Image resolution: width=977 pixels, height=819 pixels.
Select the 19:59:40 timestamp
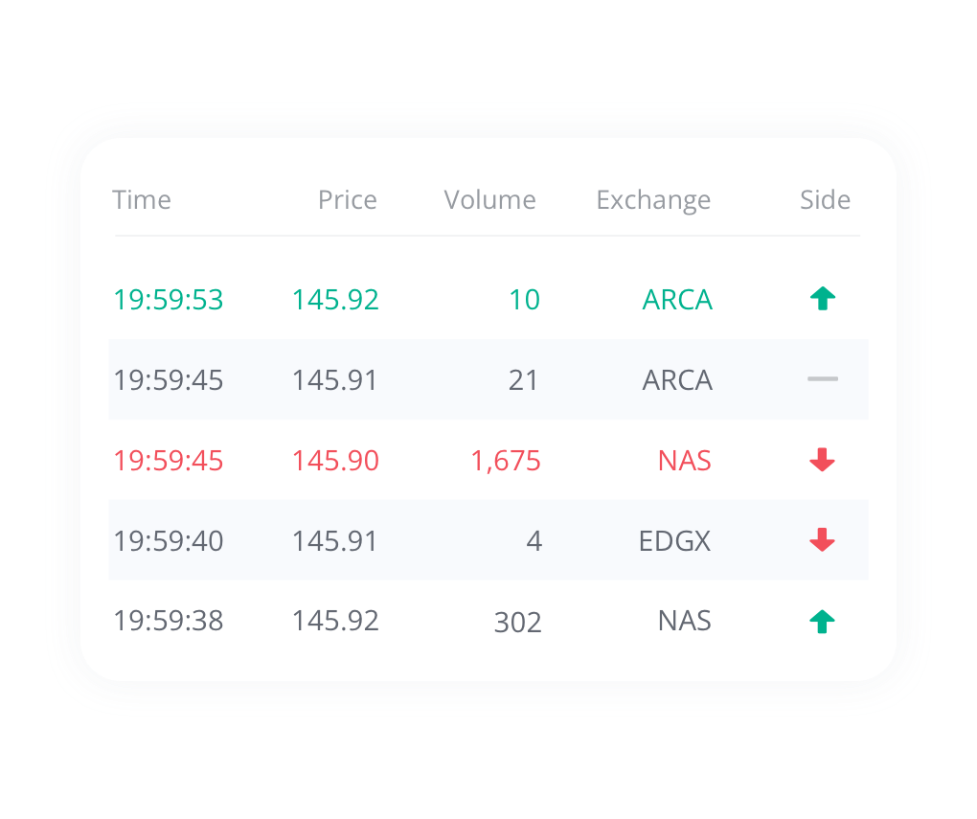pos(169,541)
